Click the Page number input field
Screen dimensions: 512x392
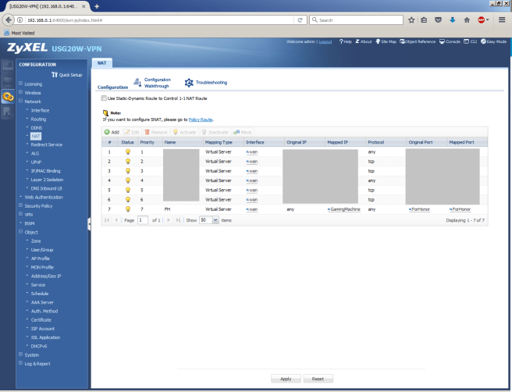click(143, 220)
